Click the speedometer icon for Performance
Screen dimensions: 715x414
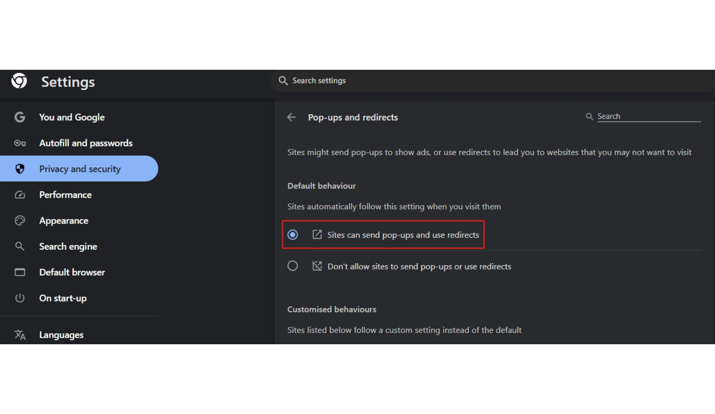pyautogui.click(x=20, y=195)
